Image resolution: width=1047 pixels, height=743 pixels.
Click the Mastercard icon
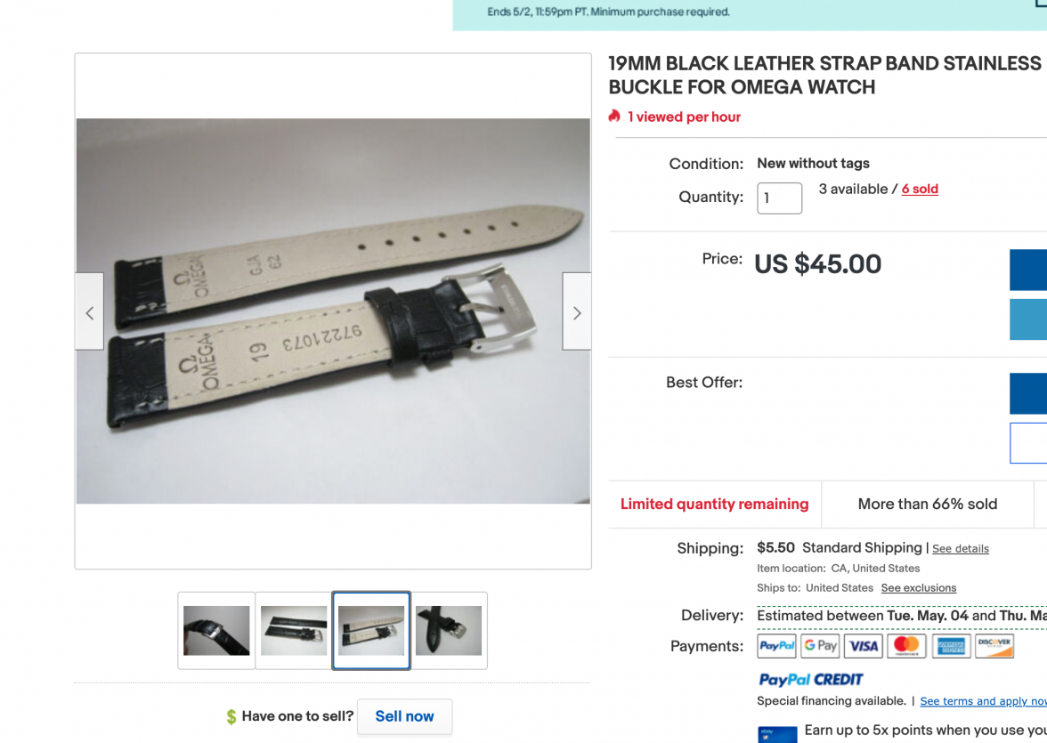pos(906,645)
